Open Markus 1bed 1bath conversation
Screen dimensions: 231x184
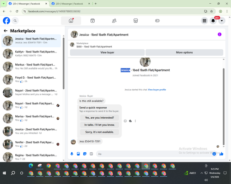click(31, 67)
